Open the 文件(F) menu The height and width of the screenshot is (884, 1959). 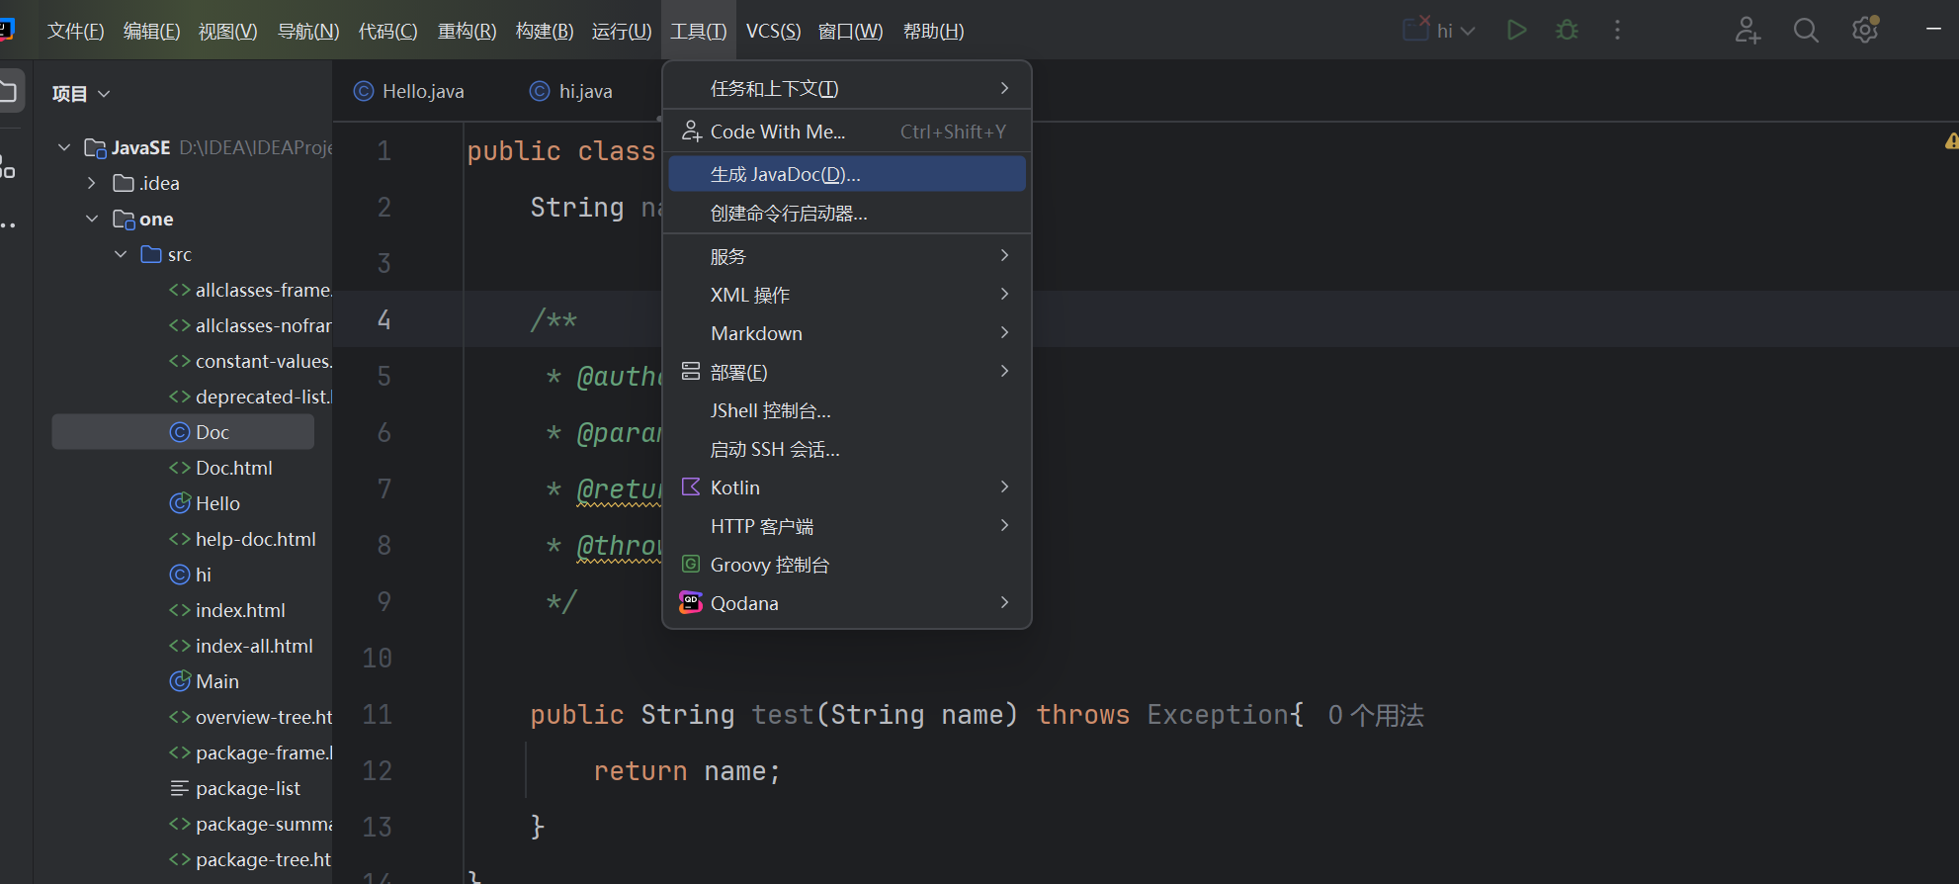(x=75, y=31)
